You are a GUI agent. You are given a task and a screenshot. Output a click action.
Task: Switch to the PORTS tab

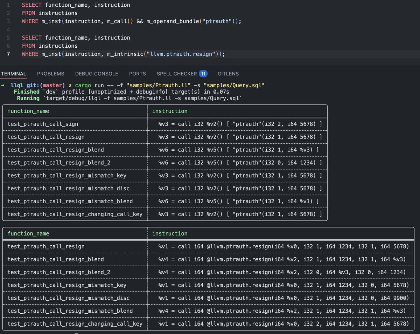pyautogui.click(x=137, y=74)
